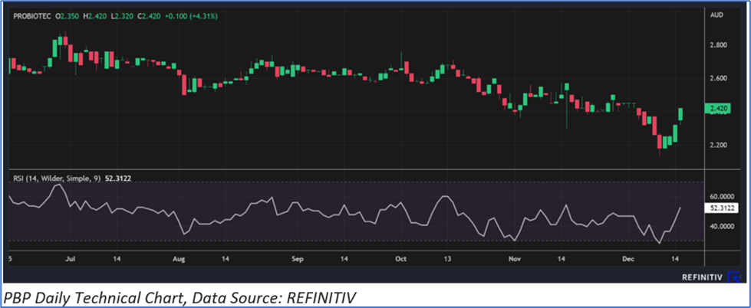
Task: Click the Aug date axis label
Action: click(x=178, y=259)
